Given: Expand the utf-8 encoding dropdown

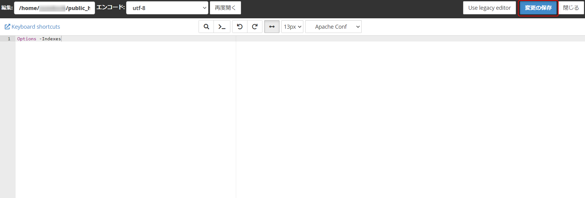Looking at the screenshot, I should pos(167,8).
